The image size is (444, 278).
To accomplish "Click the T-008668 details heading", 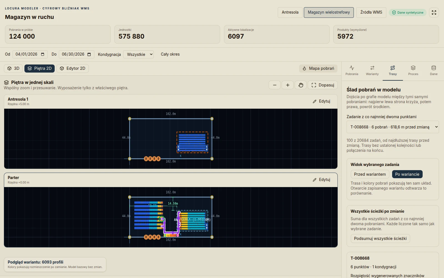I will (x=360, y=258).
